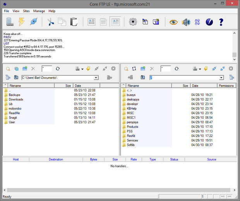The width and height of the screenshot is (240, 201).
Task: Click Destination column header in transfers
Action: [x=56, y=159]
